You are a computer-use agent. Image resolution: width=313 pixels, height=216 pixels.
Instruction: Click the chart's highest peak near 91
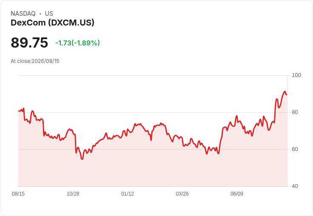(285, 91)
